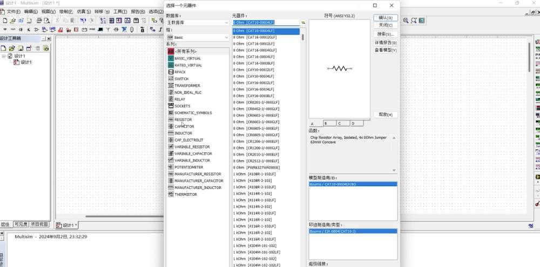This screenshot has width=540, height=267.
Task: Click save icon in Design Toolbox
Action: click(x=21, y=48)
